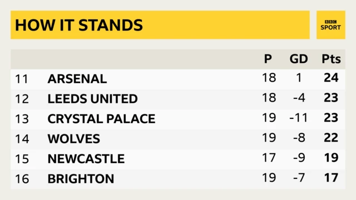Image resolution: width=356 pixels, height=200 pixels.
Task: Select the Wolves team name
Action: click(74, 139)
